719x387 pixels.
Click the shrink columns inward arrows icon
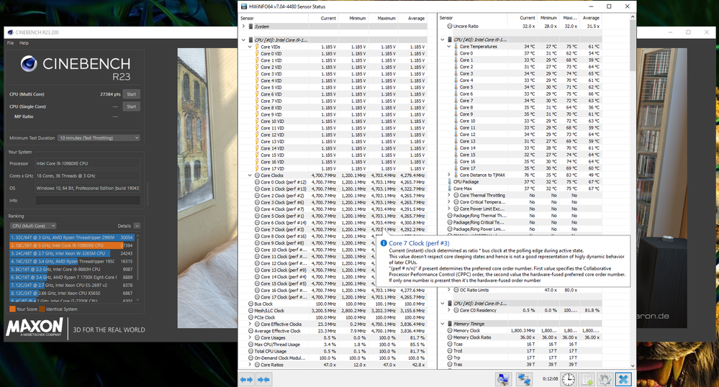263,379
